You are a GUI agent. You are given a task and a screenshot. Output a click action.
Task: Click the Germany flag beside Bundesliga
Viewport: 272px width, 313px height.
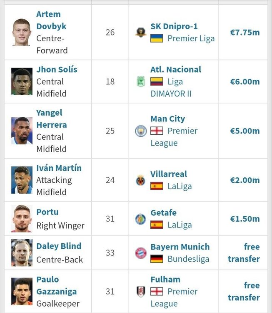pos(157,259)
